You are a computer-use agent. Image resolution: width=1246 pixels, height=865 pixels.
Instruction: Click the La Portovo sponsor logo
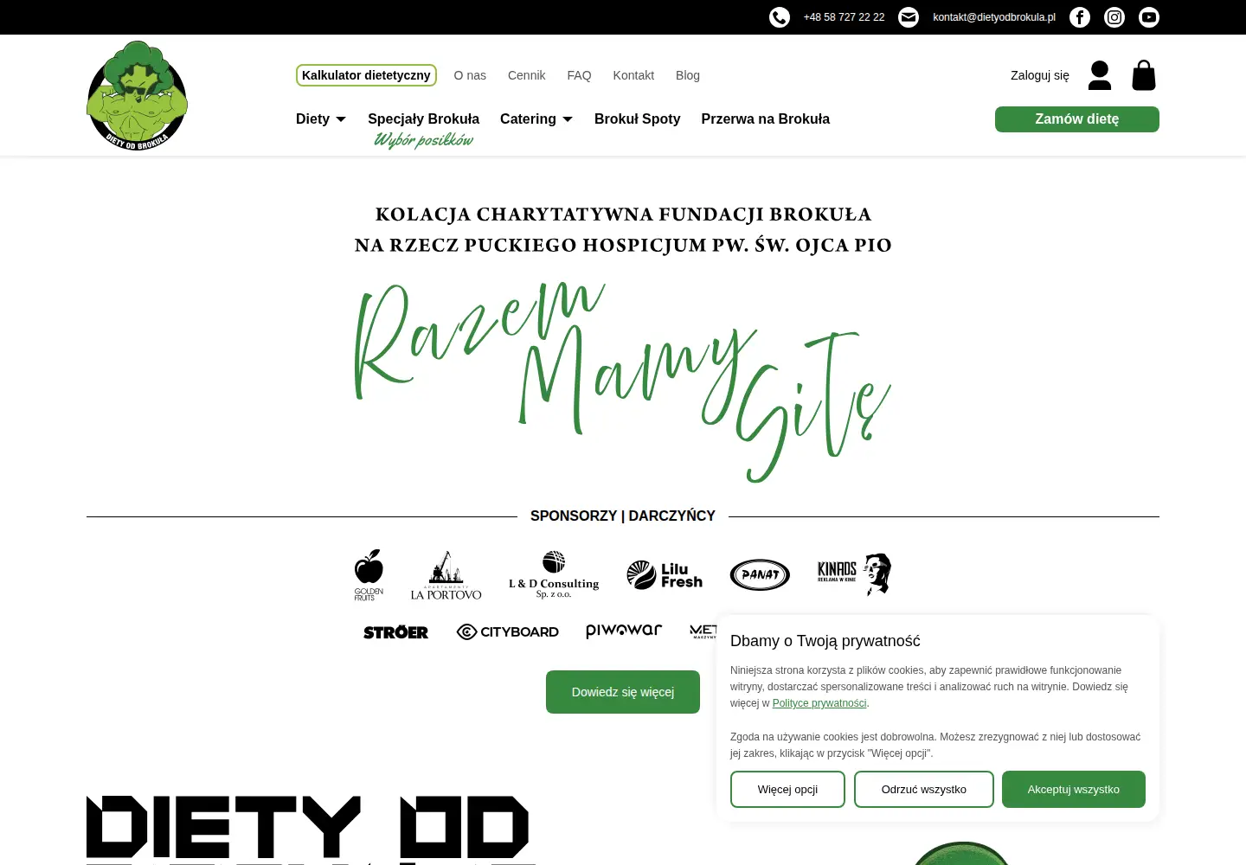(x=446, y=575)
